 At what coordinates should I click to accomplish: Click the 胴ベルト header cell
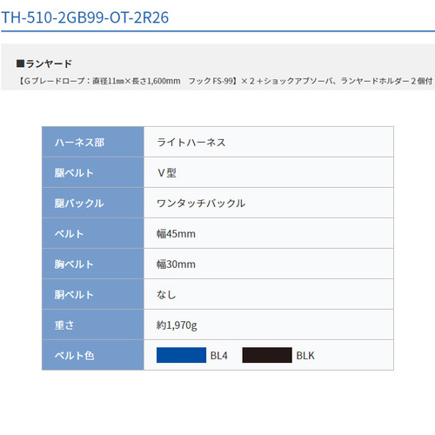click(x=93, y=294)
